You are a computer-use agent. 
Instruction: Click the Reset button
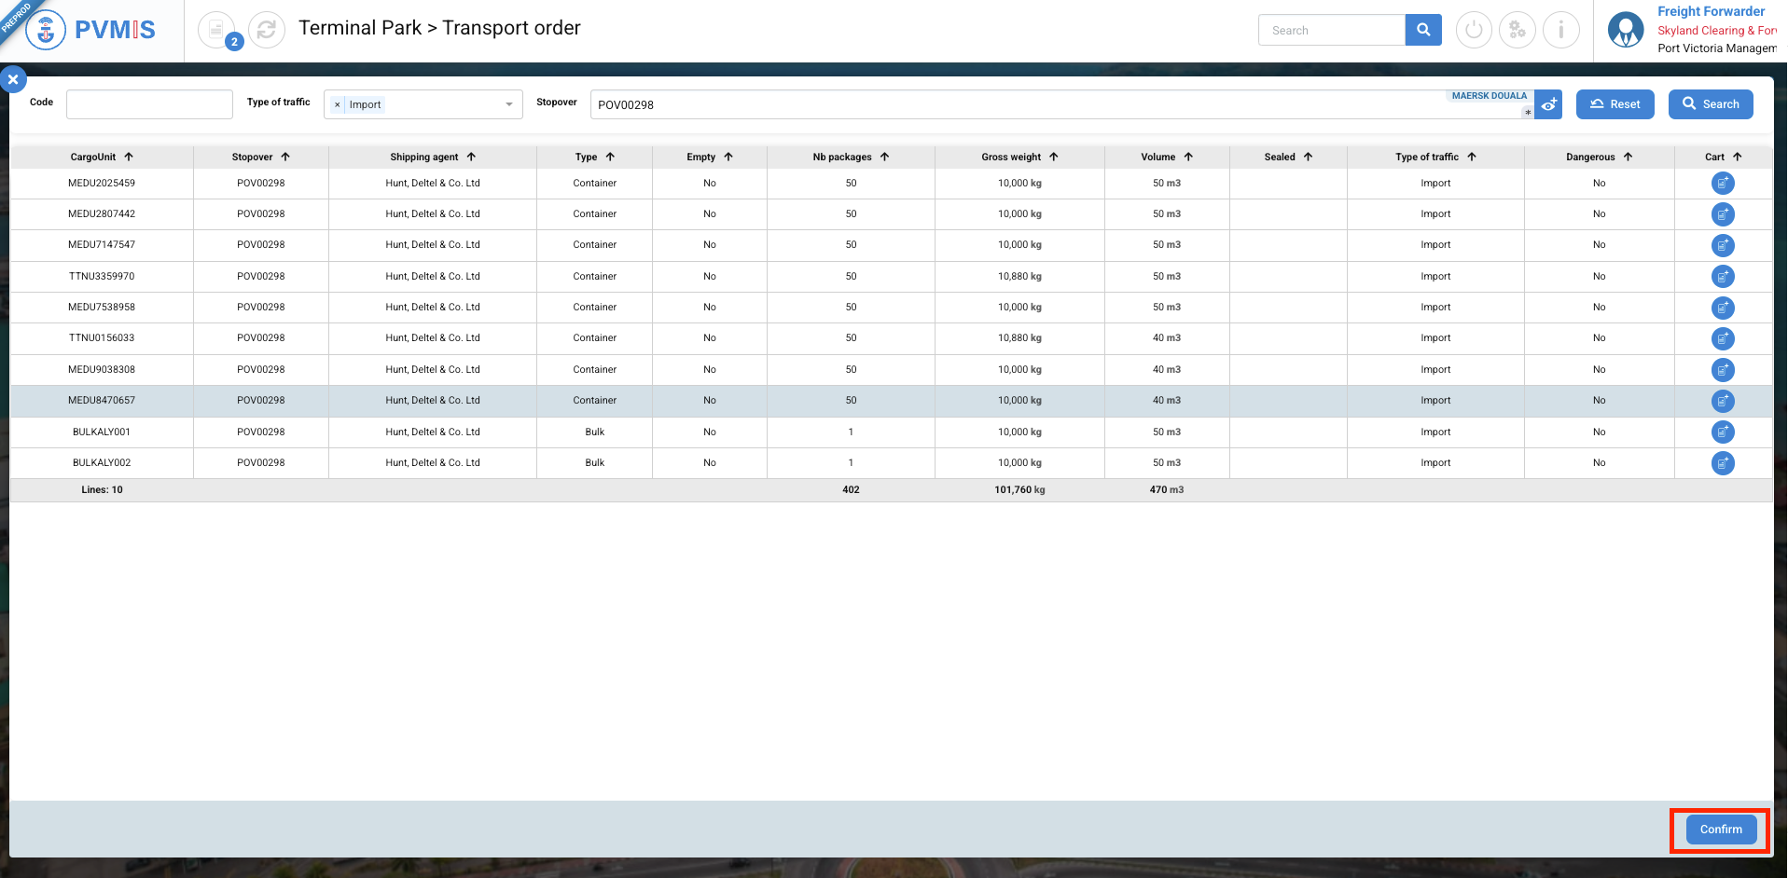(1615, 104)
